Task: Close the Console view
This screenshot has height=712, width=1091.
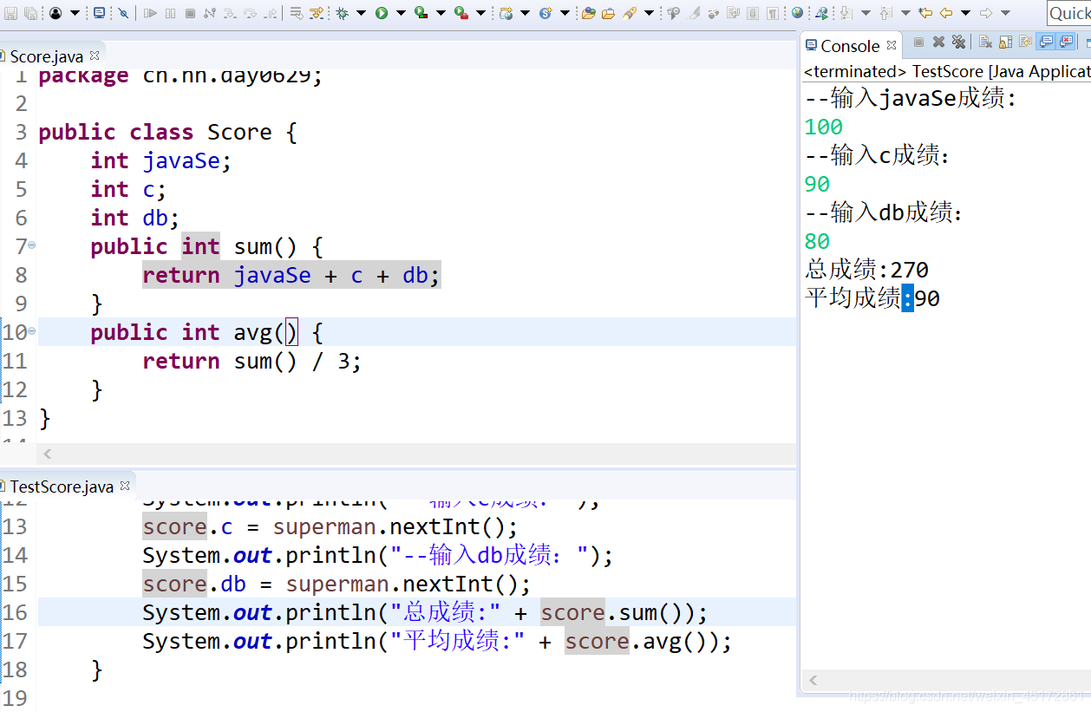Action: click(x=892, y=45)
